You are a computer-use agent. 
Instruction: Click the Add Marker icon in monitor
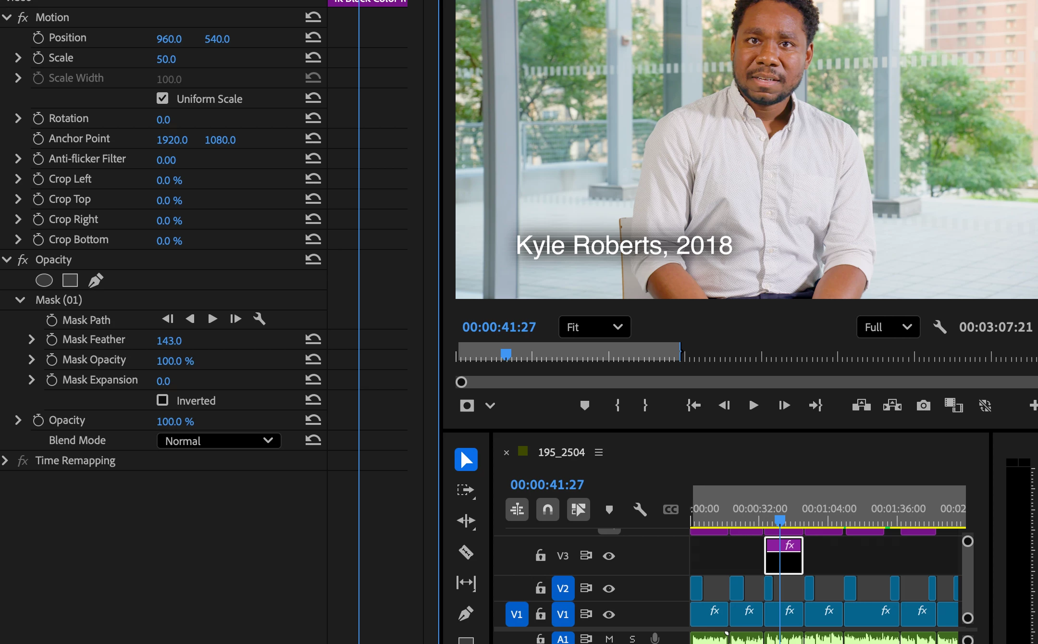pyautogui.click(x=584, y=406)
